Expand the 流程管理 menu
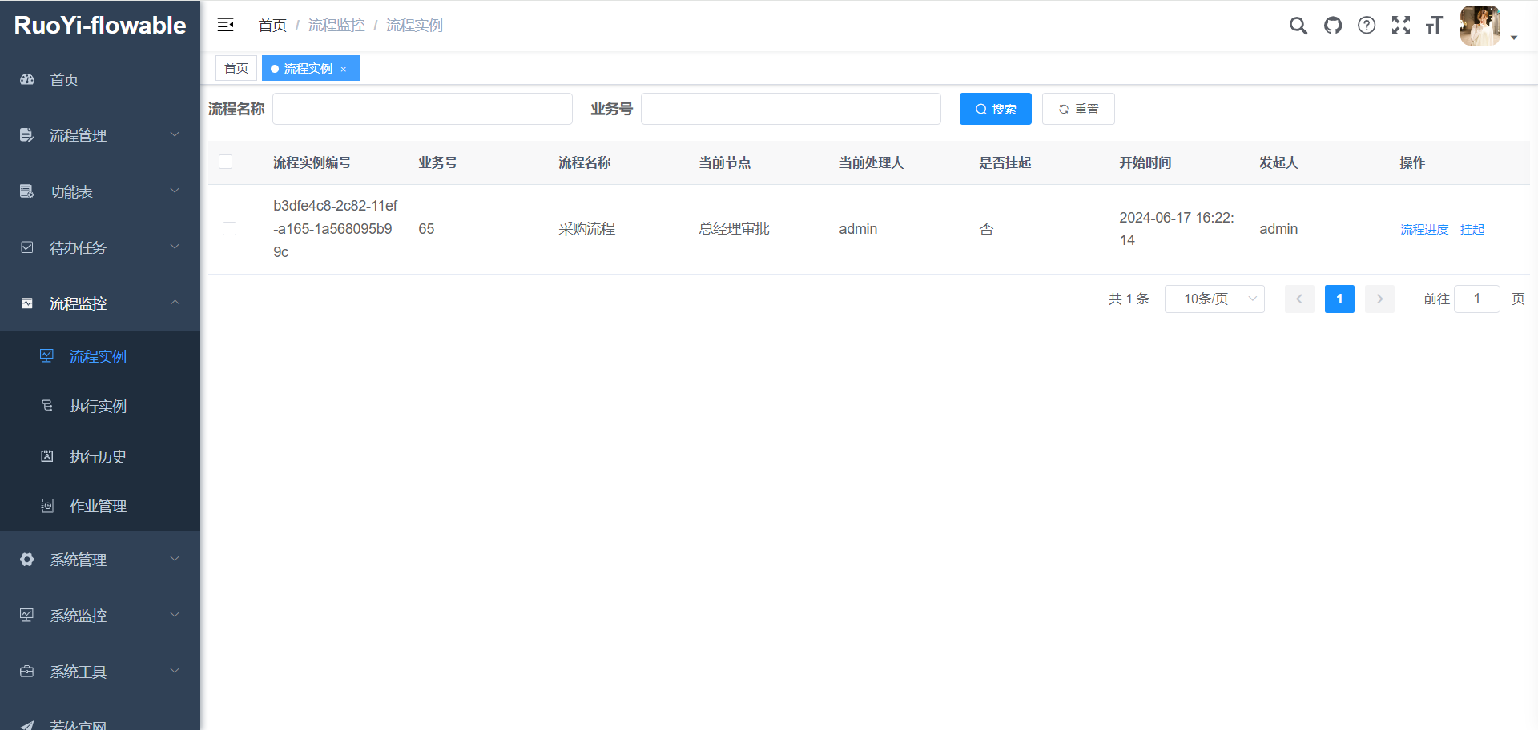This screenshot has height=730, width=1538. 78,135
